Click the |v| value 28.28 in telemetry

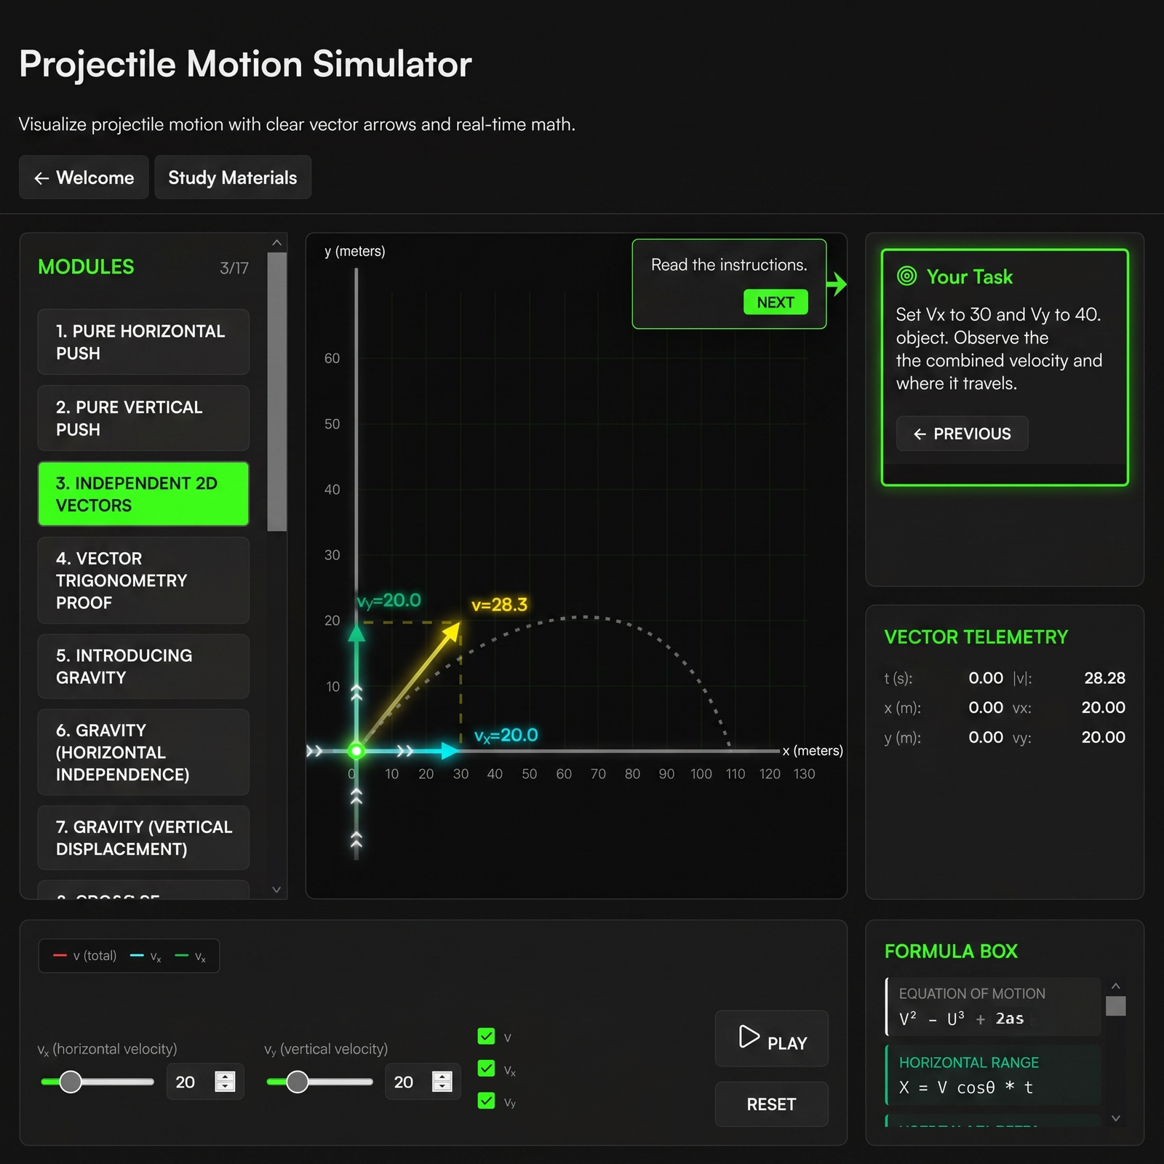tap(1104, 678)
